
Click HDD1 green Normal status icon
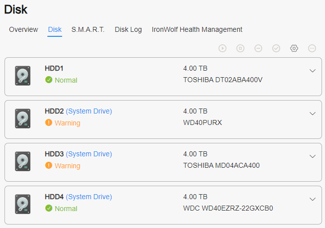(49, 80)
